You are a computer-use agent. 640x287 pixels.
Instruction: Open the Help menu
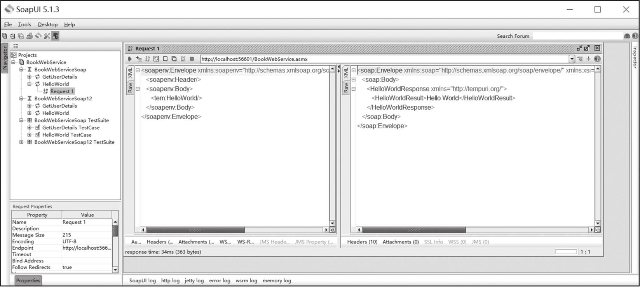coord(70,24)
